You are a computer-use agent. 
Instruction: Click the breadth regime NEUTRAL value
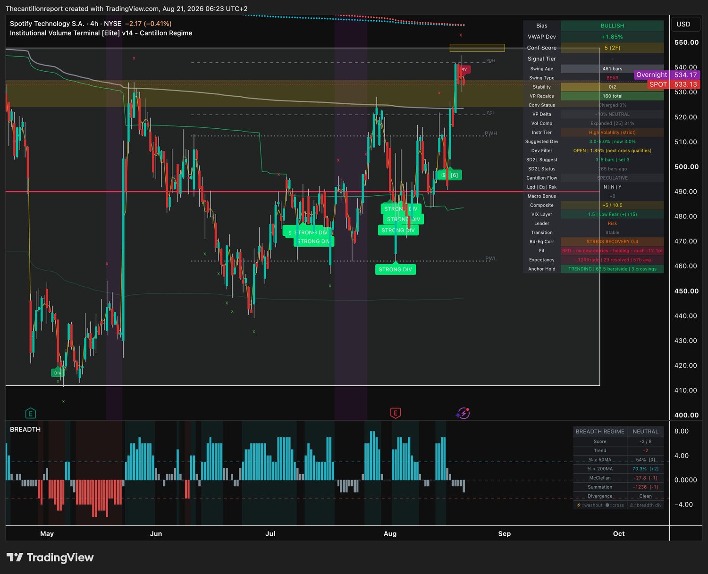click(645, 432)
